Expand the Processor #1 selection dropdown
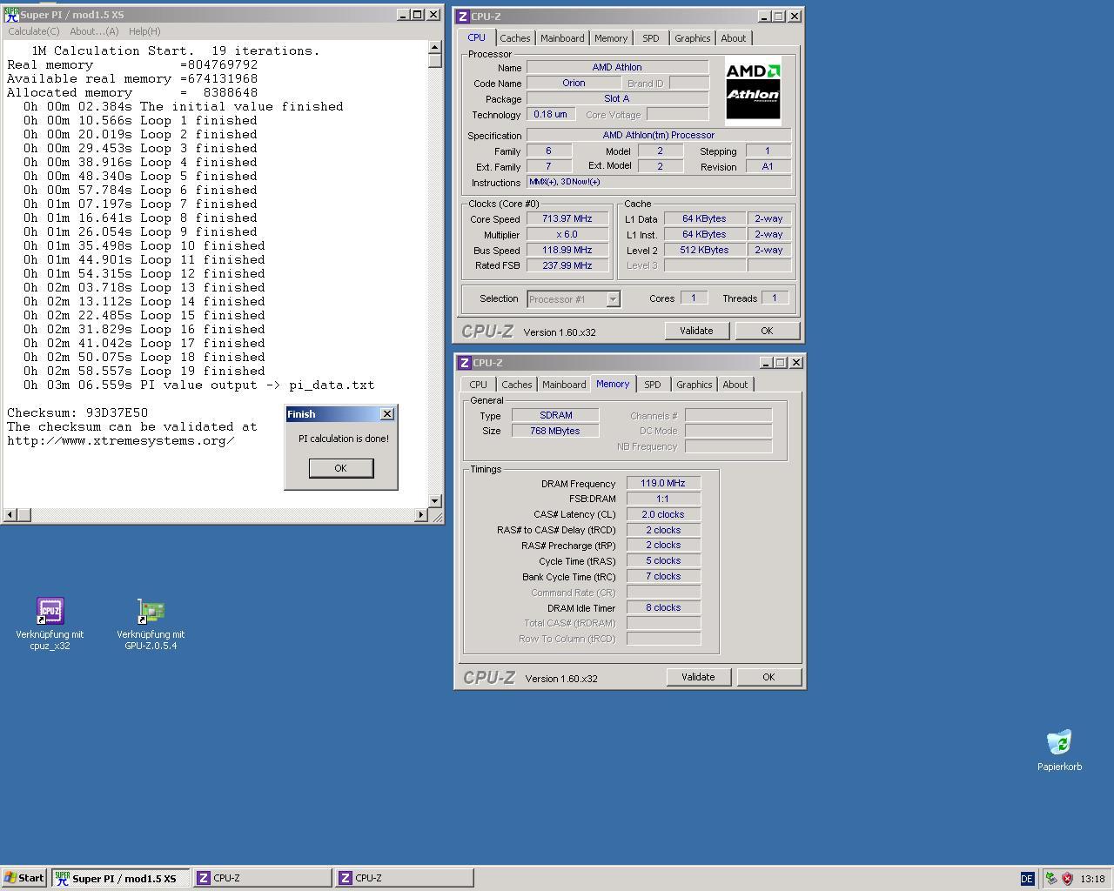1114x891 pixels. 613,299
